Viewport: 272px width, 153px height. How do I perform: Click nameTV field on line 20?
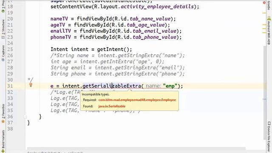click(x=59, y=19)
